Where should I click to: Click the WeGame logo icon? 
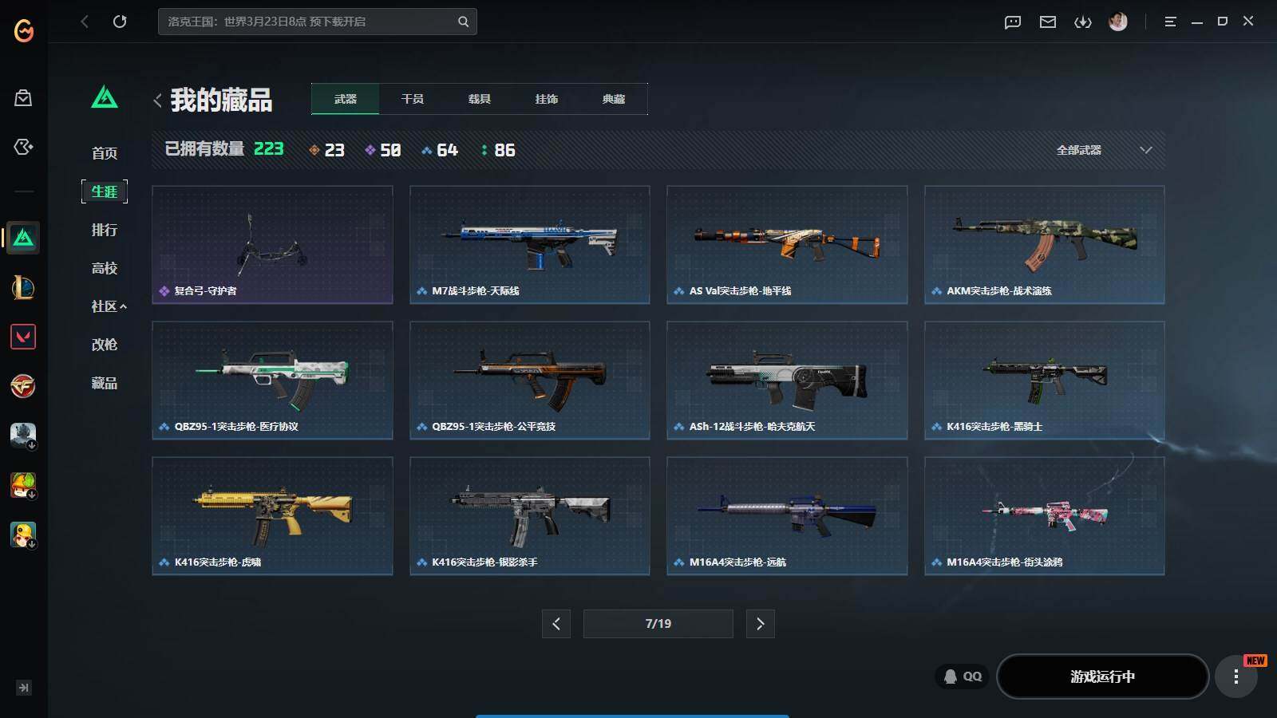[x=24, y=30]
